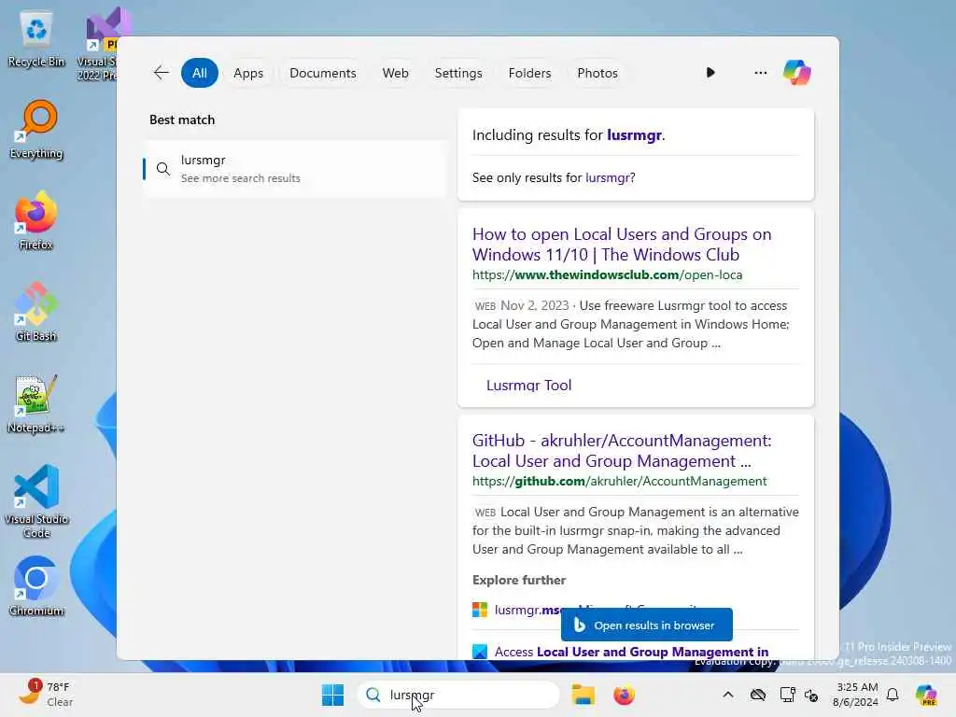The image size is (956, 717).
Task: Click the Best match heading
Action: click(182, 120)
